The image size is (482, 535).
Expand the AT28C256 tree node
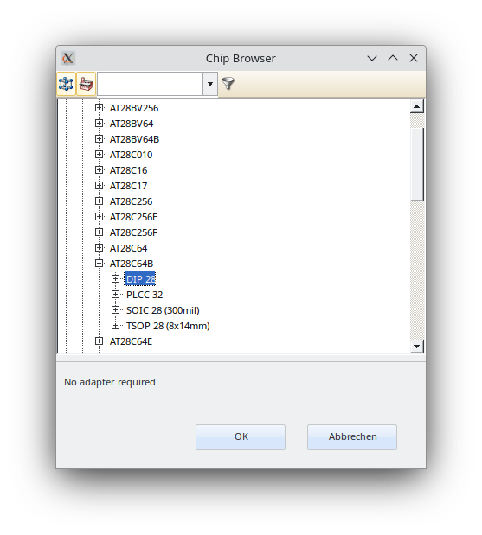(99, 201)
